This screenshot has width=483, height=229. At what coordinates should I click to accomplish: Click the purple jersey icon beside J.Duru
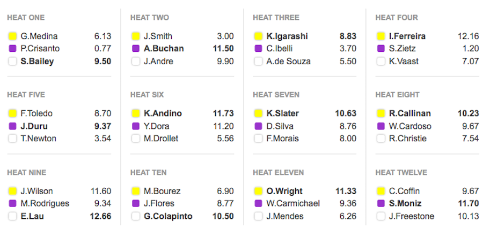(12, 126)
